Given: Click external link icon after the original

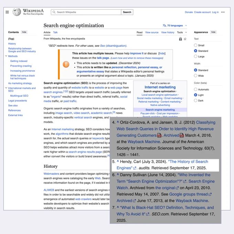Looking at the screenshot, I should coord(177,188).
